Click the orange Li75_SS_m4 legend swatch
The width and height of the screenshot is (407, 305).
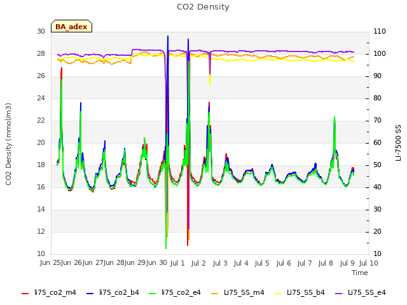pos(215,294)
